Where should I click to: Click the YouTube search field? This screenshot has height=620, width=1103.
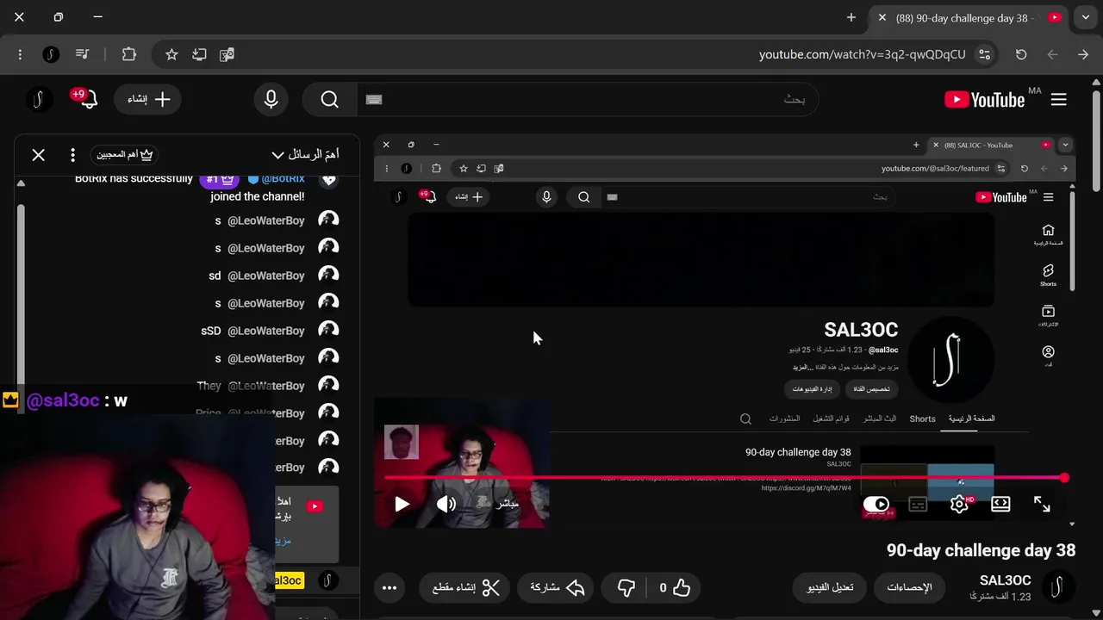point(586,100)
